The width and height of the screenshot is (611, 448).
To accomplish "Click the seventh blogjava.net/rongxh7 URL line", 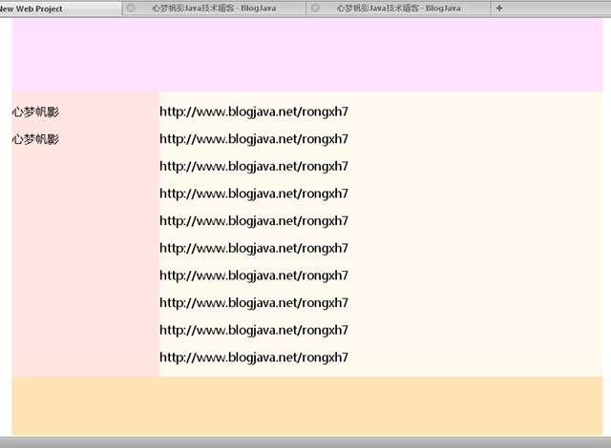I will 254,275.
